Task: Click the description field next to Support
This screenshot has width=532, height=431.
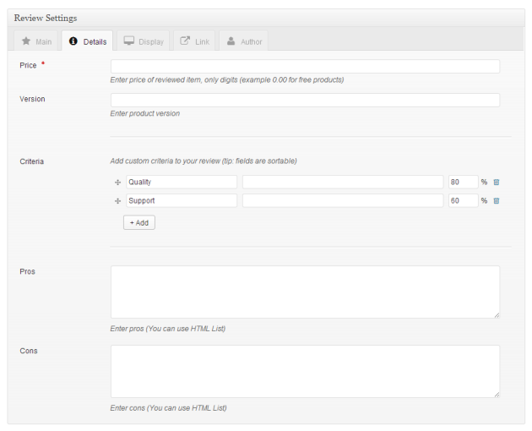Action: [x=343, y=201]
